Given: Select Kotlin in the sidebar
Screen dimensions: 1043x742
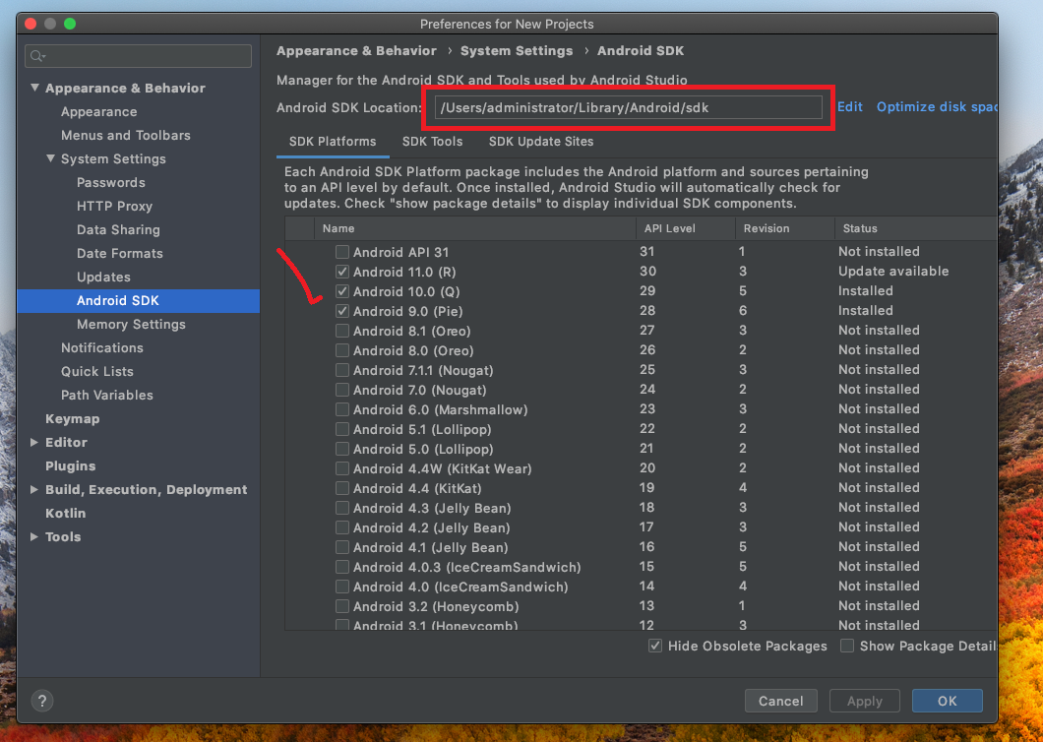Looking at the screenshot, I should click(x=65, y=513).
